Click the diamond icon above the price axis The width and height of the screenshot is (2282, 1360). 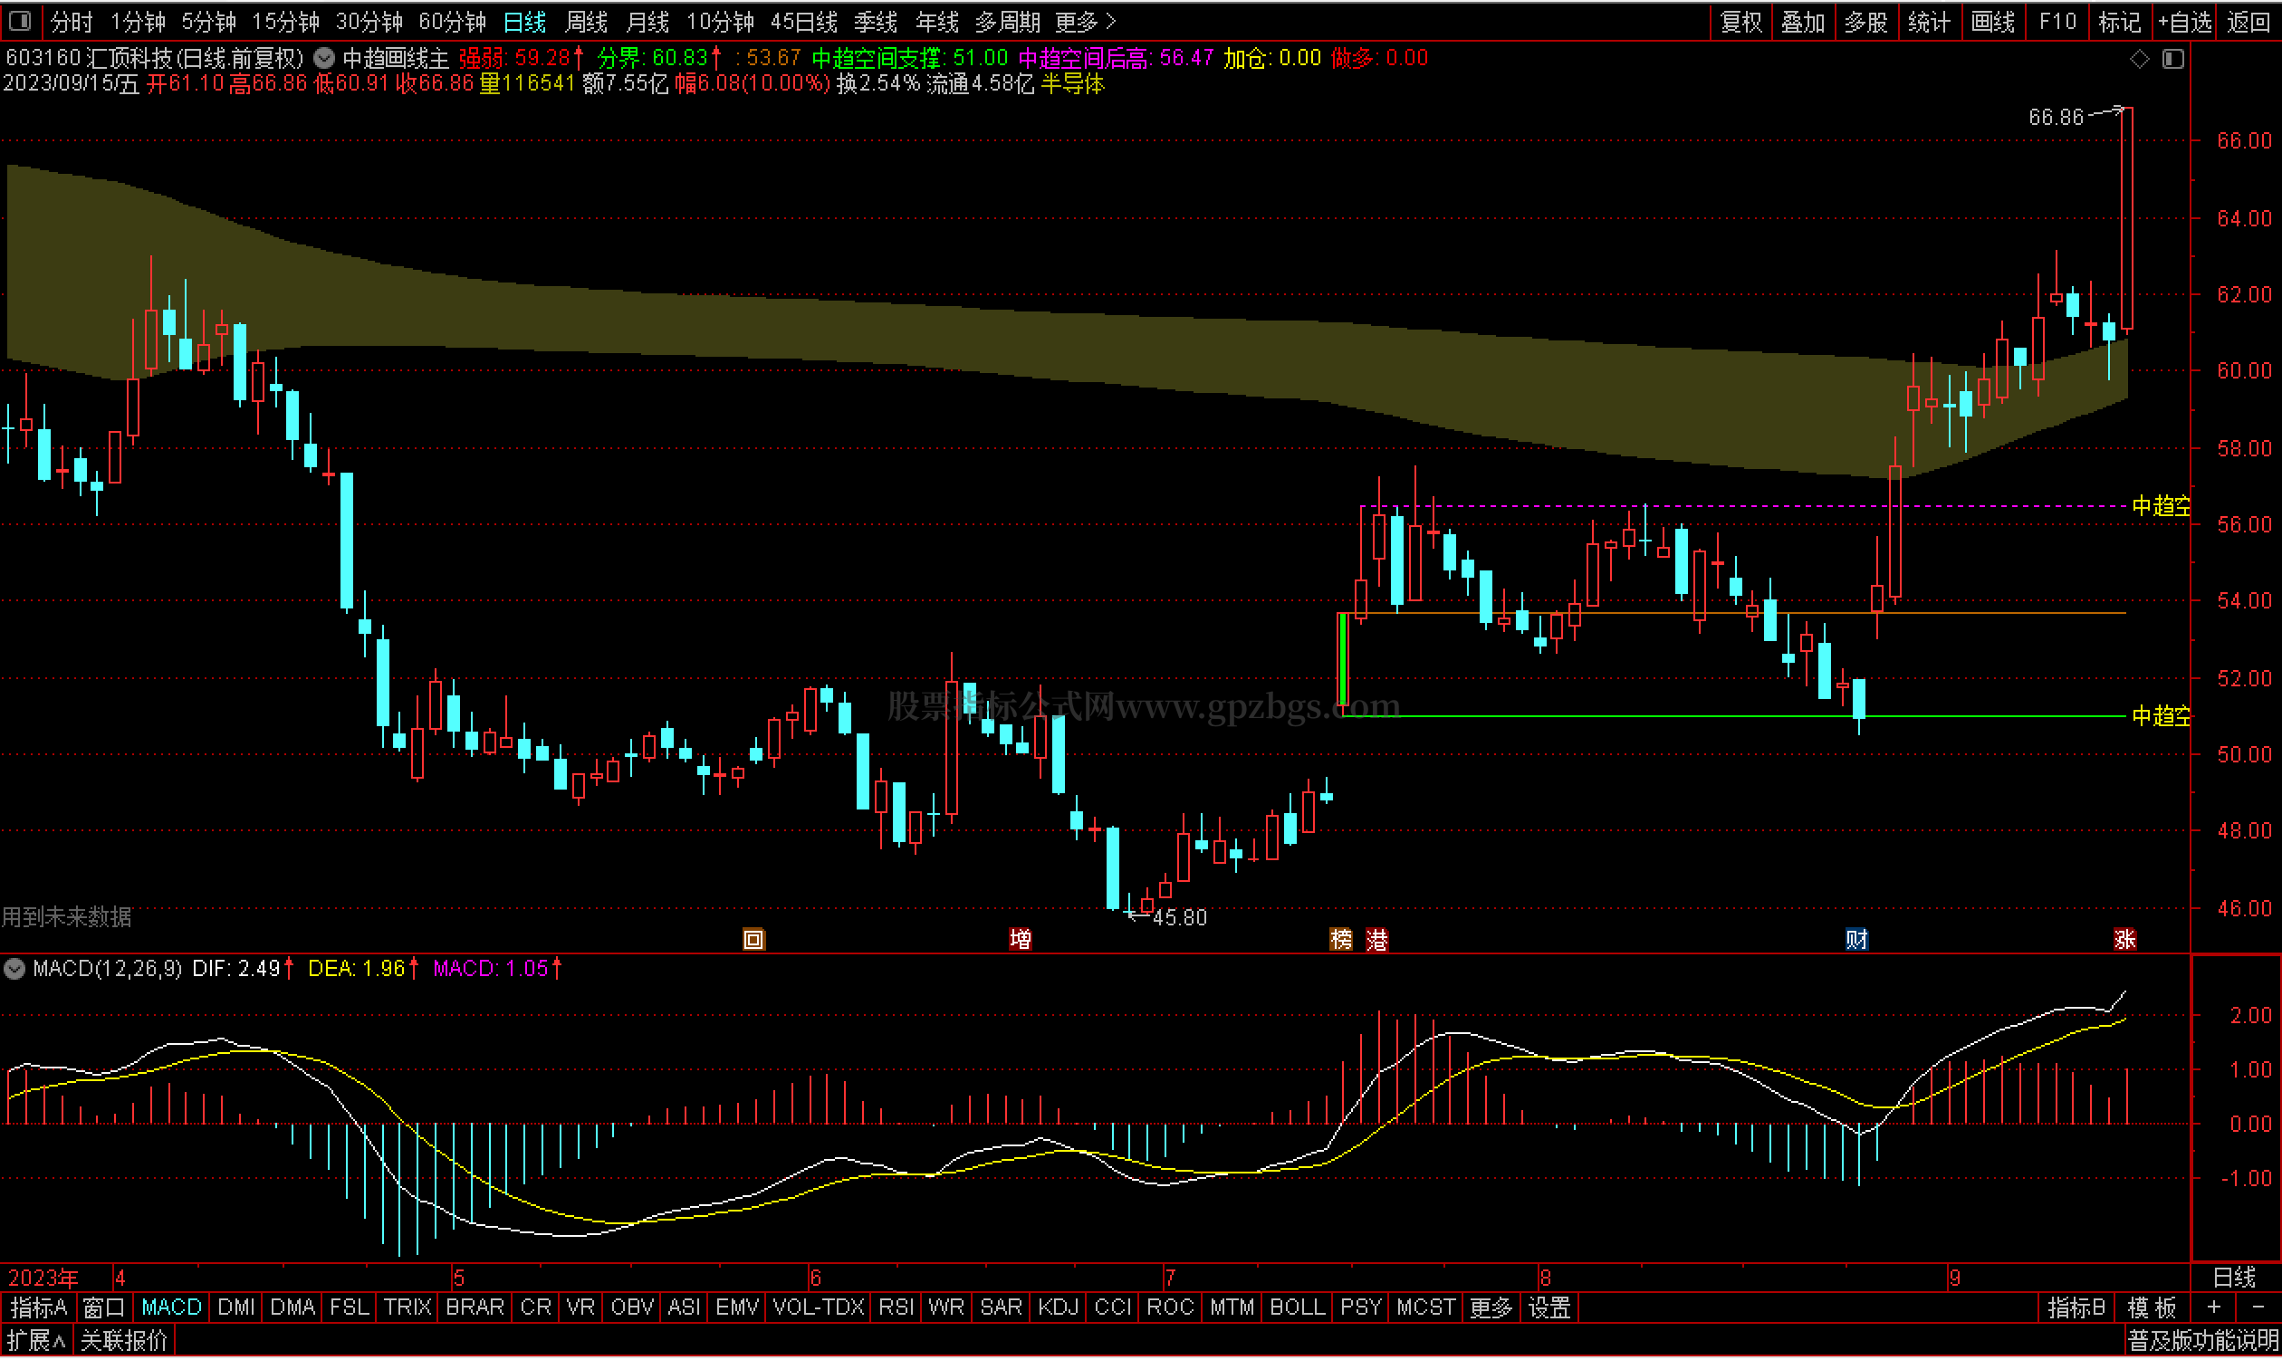2139,59
